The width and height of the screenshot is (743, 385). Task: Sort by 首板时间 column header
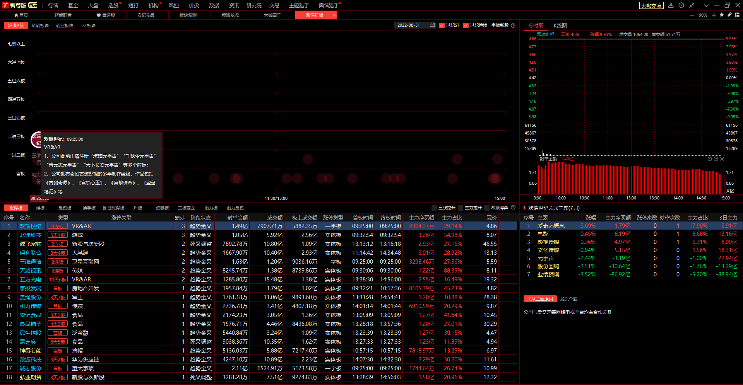(x=363, y=218)
